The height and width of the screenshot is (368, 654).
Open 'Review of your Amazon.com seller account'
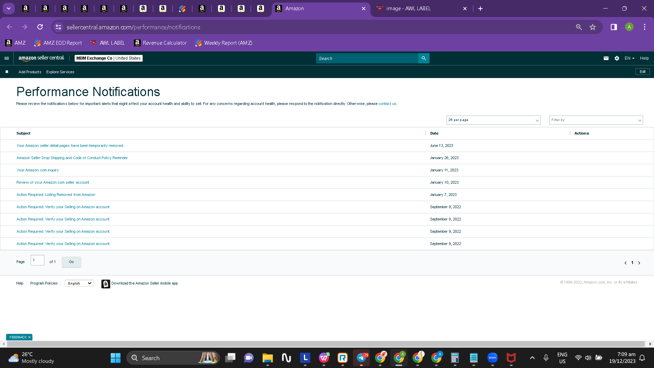53,182
